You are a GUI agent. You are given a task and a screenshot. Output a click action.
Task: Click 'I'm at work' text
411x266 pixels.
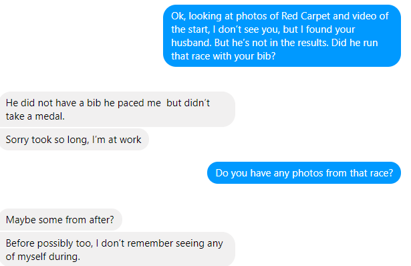pos(117,140)
